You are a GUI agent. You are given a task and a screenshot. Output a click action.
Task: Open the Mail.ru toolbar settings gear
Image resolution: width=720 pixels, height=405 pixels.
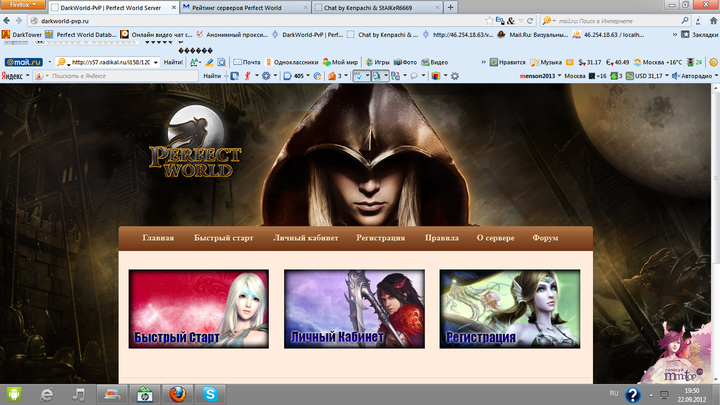(713, 62)
